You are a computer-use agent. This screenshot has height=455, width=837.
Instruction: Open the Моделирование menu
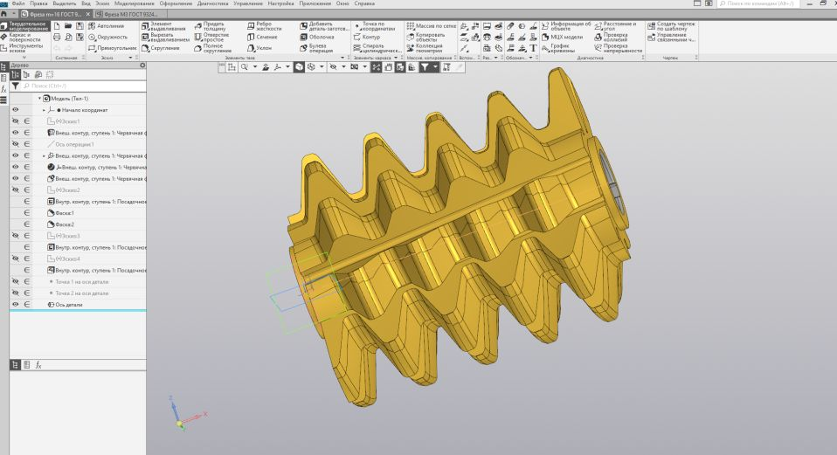tap(135, 3)
